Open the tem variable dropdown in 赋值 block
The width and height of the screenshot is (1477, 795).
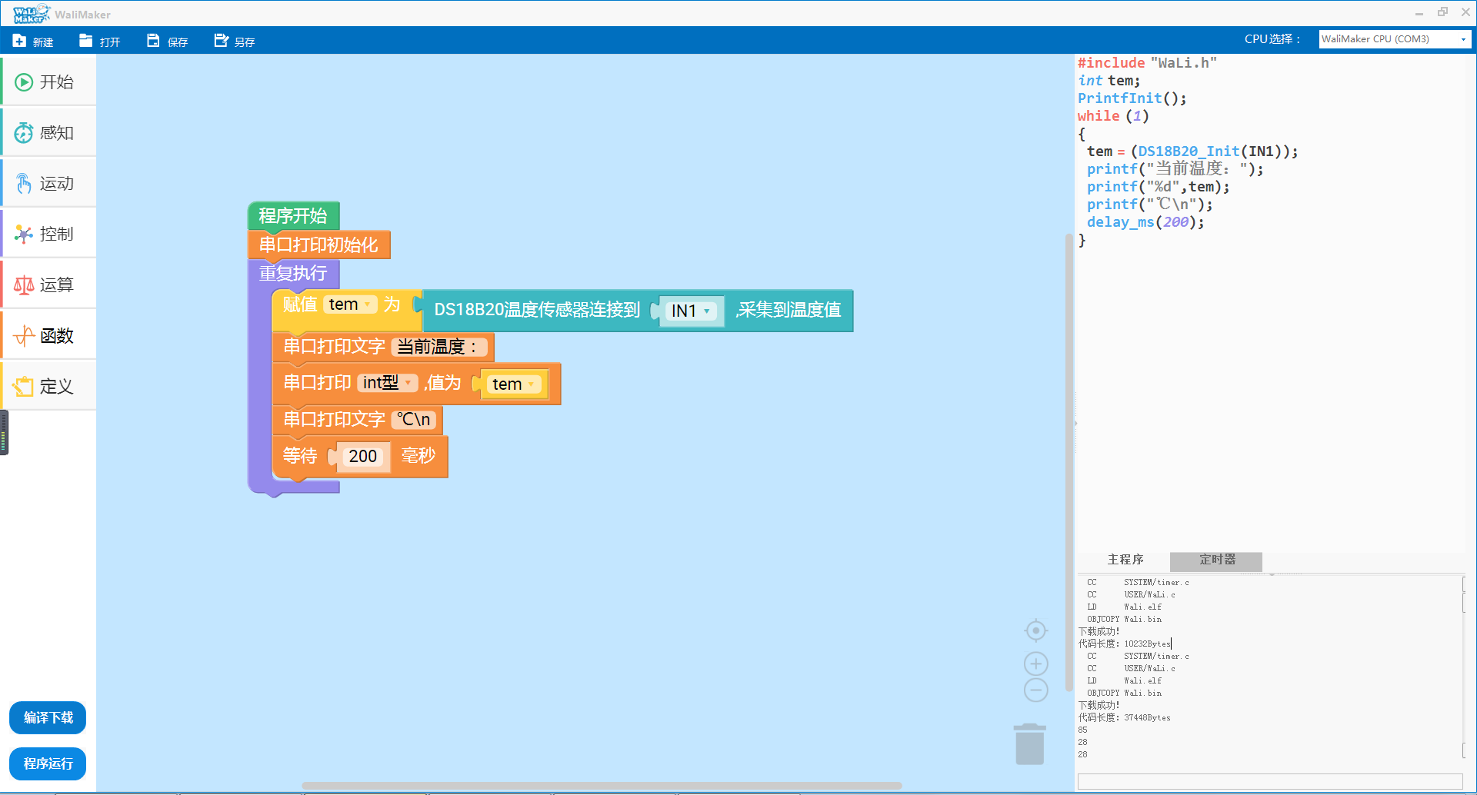click(368, 304)
